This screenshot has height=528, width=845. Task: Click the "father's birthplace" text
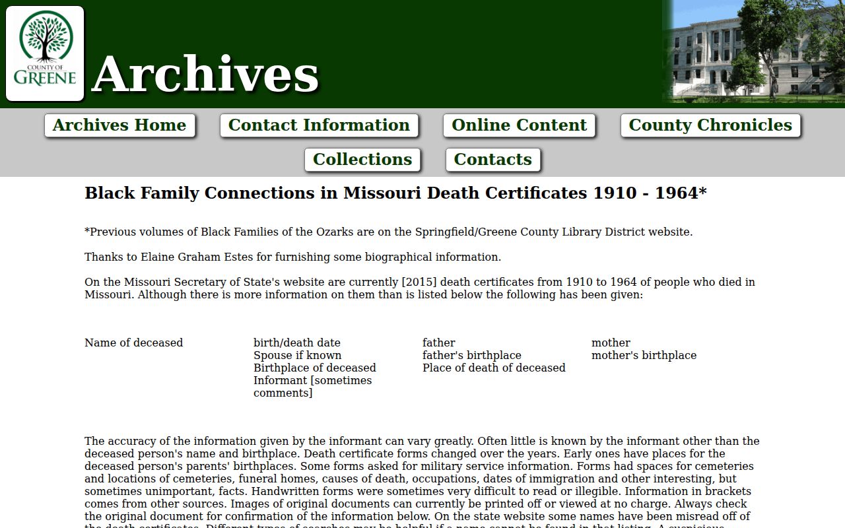[472, 355]
